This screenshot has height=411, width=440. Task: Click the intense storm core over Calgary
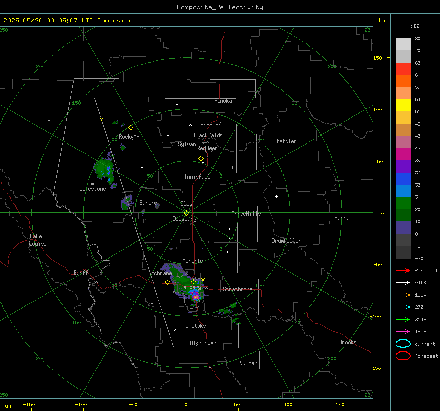195,296
